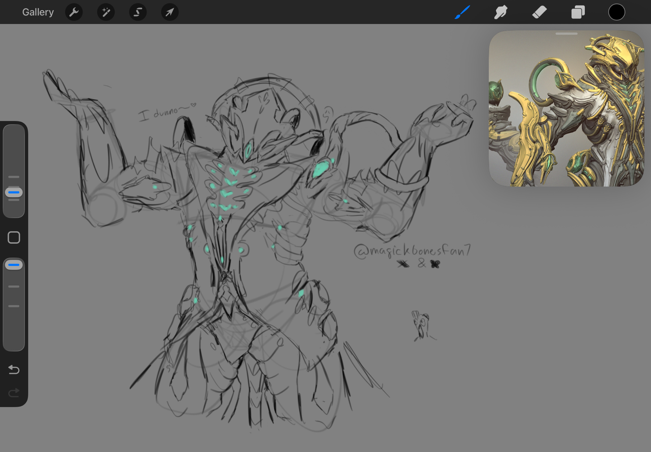Activate the Selection tool
Screen dimensions: 651x452
click(138, 12)
